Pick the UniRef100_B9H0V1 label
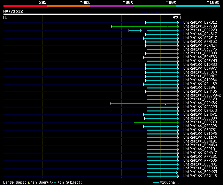223x185 pixels. point(200,115)
